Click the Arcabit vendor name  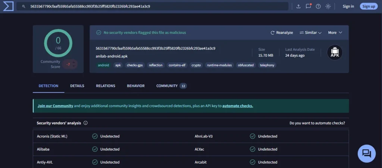click(201, 162)
